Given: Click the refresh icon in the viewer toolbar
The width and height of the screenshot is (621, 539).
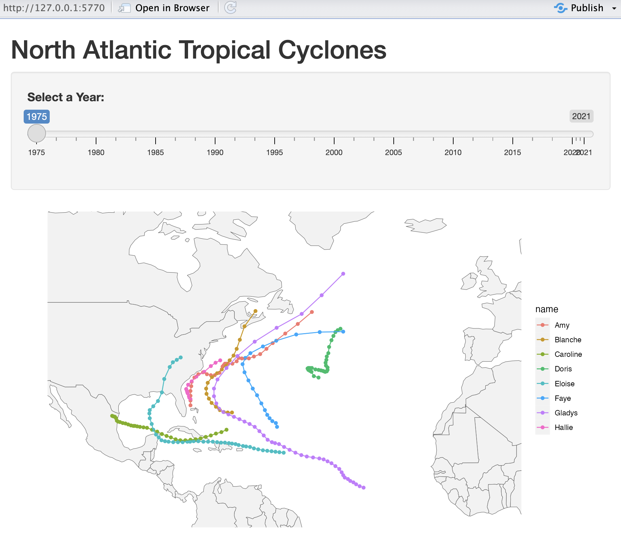Looking at the screenshot, I should [230, 7].
